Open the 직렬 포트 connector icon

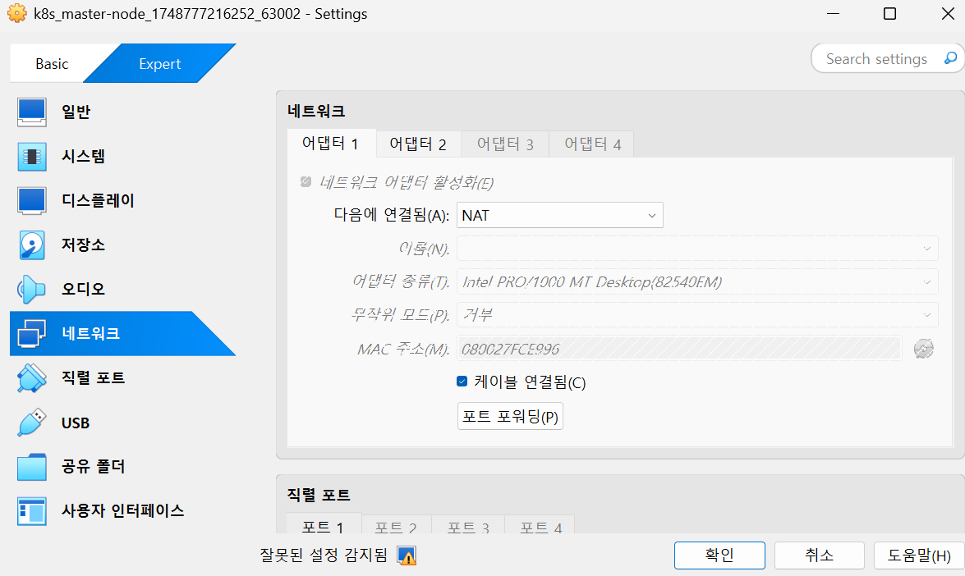31,377
